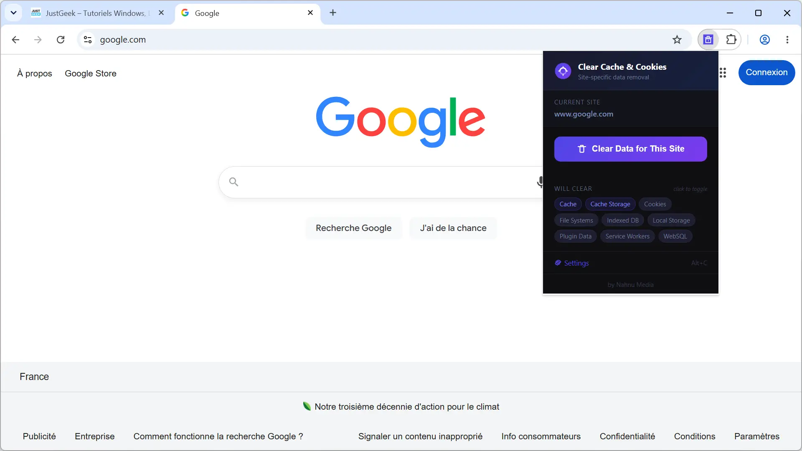Open the Extensions puzzle menu
Image resolution: width=802 pixels, height=451 pixels.
731,40
